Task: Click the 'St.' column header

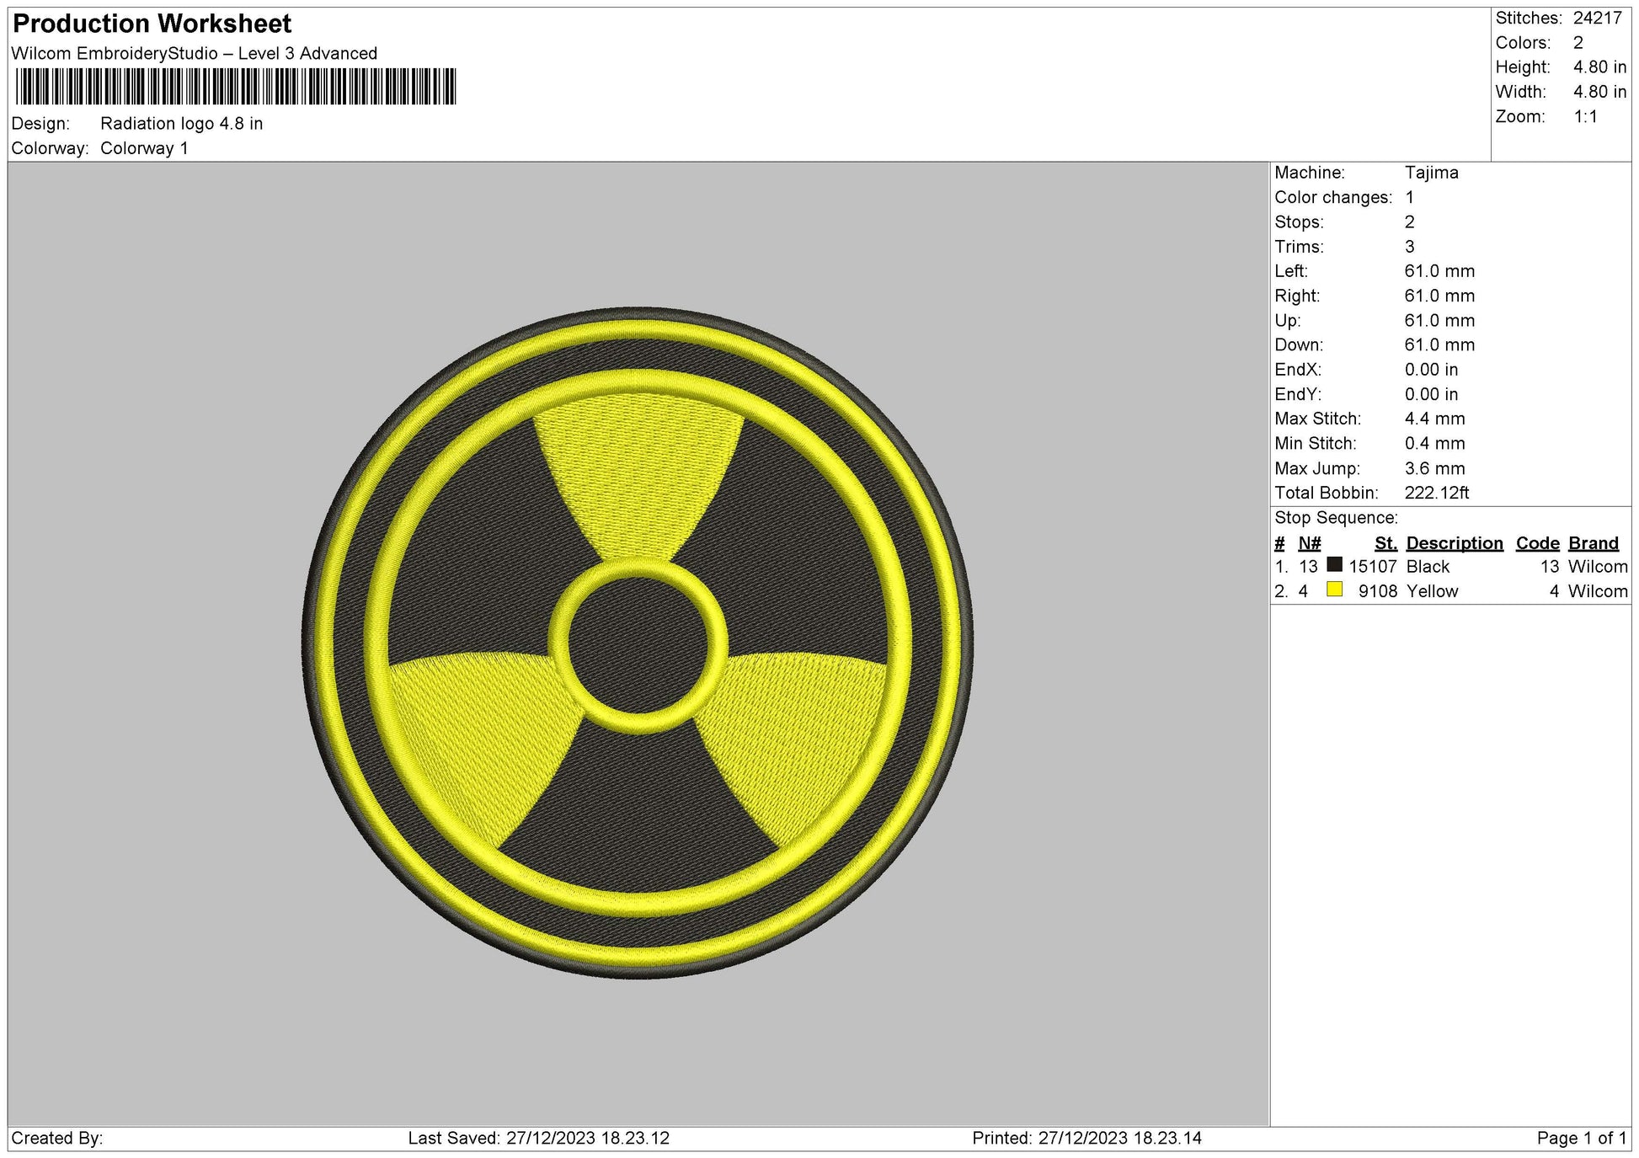Action: 1386,543
